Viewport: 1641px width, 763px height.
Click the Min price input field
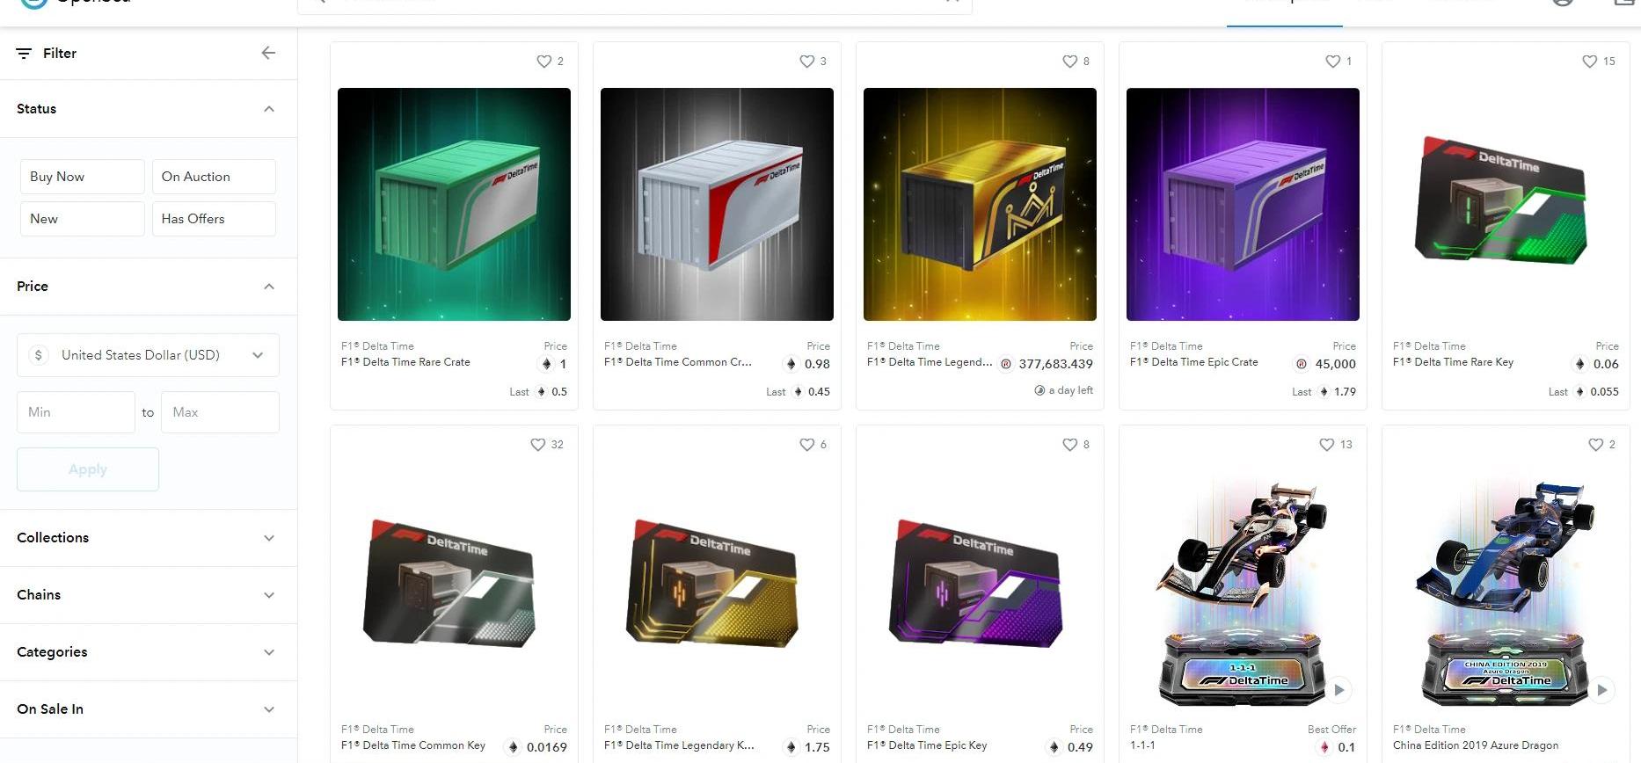pyautogui.click(x=76, y=412)
